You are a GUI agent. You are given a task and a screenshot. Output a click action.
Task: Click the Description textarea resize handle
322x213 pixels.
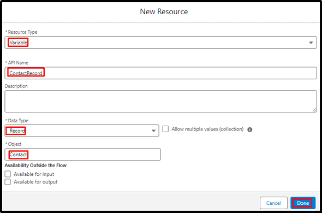coord(314,110)
